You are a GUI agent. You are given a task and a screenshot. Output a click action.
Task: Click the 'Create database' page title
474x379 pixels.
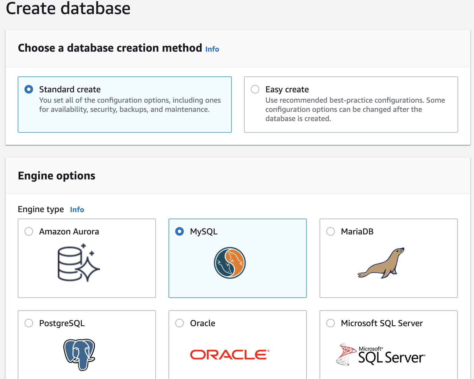point(68,8)
